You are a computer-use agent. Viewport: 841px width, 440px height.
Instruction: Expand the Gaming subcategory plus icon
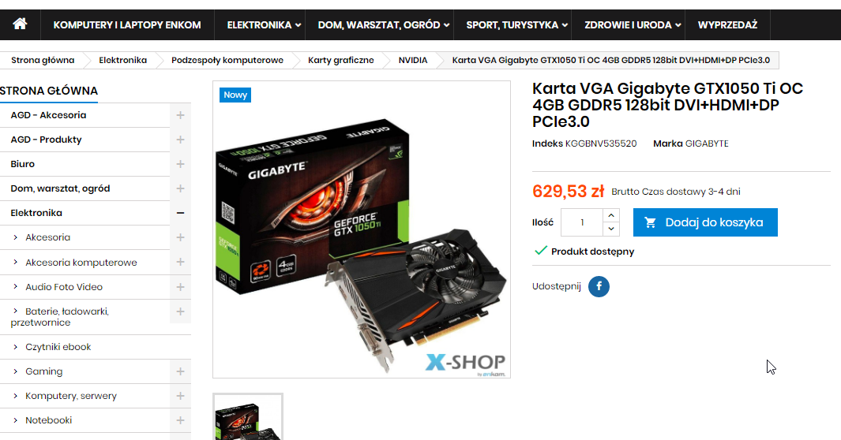(180, 371)
